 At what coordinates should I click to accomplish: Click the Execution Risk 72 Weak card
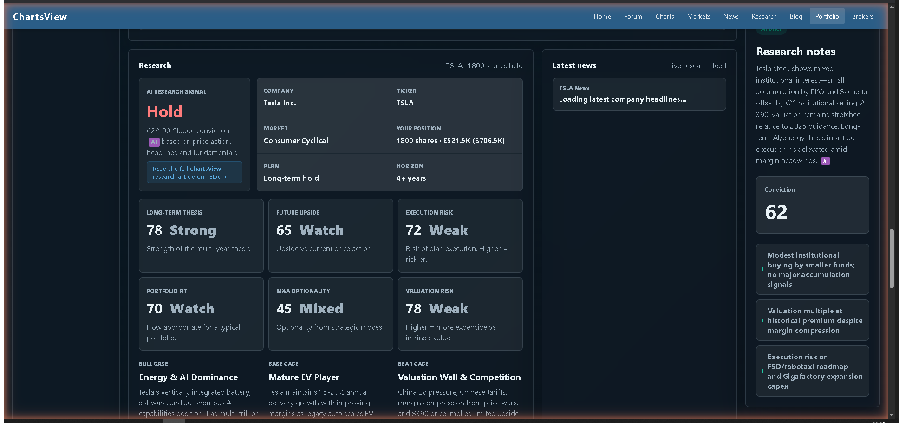tap(460, 235)
